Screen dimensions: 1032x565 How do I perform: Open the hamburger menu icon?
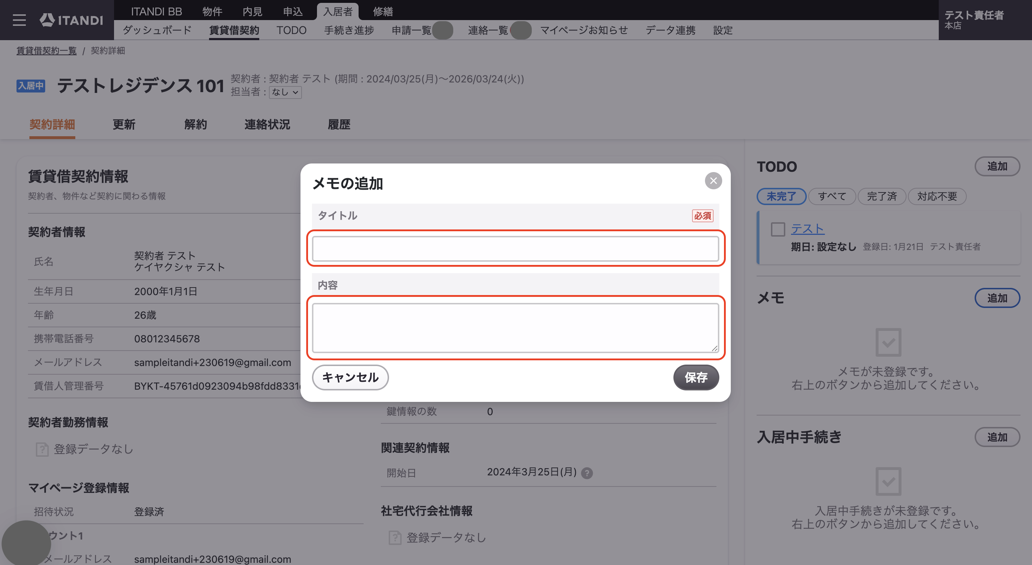click(19, 20)
